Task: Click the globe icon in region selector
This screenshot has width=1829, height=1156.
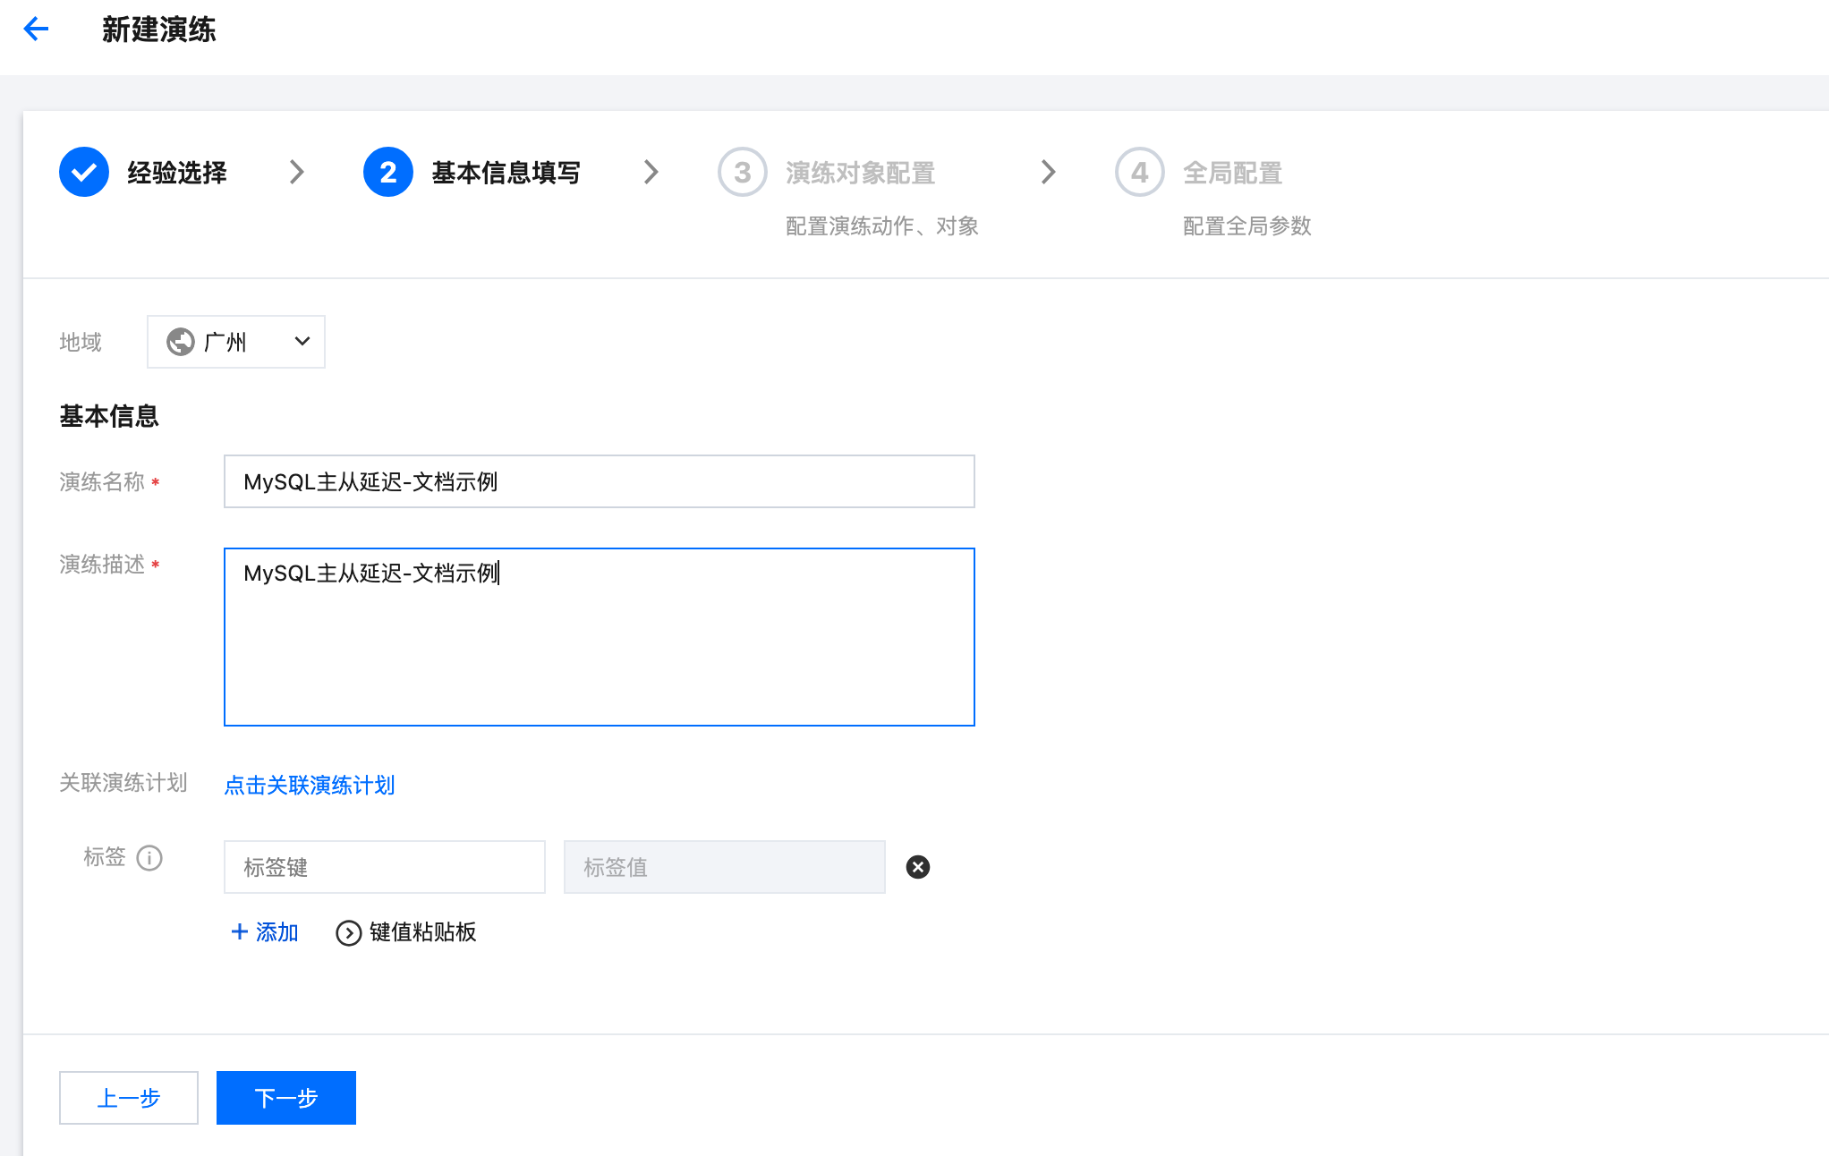Action: [x=181, y=341]
